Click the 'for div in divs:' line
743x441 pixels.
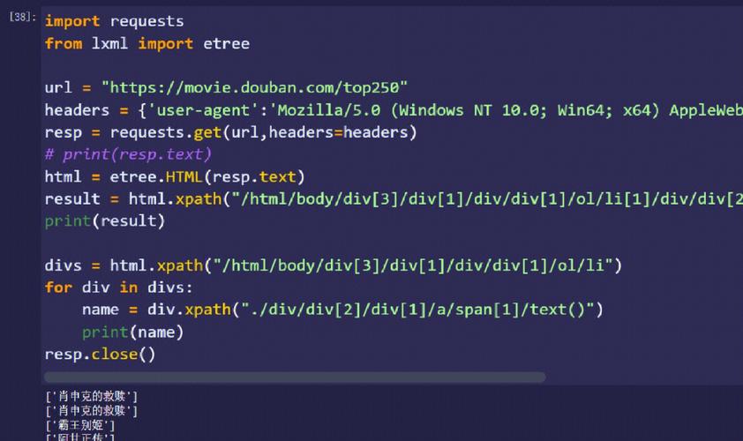click(x=118, y=288)
